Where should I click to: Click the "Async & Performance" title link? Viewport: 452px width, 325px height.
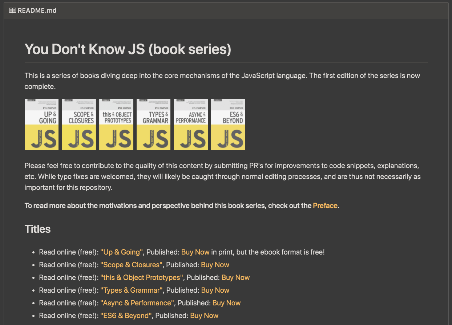pyautogui.click(x=137, y=303)
